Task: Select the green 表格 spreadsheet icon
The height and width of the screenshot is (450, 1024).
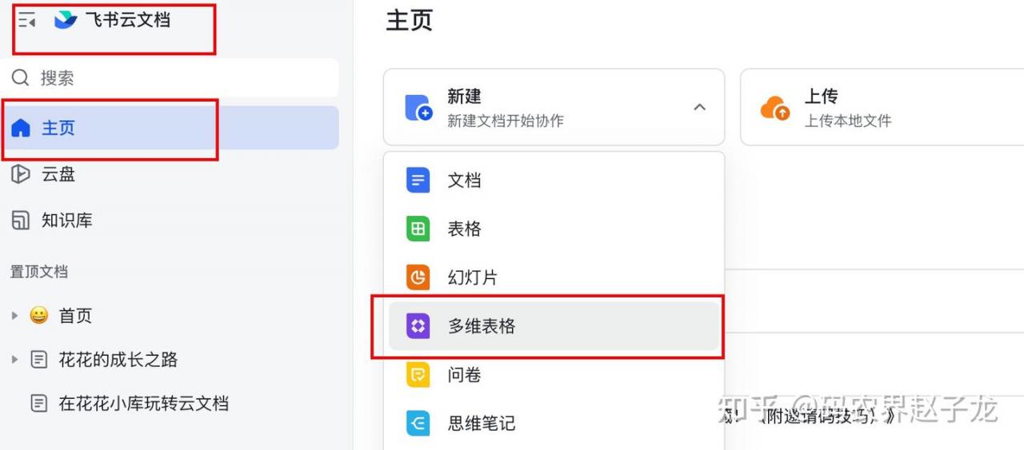Action: [418, 229]
